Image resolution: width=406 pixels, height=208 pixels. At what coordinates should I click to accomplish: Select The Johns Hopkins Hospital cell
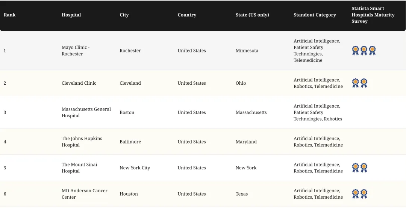pos(82,142)
